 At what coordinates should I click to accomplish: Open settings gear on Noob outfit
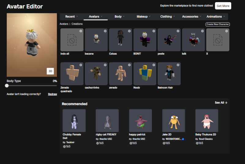(x=154, y=65)
